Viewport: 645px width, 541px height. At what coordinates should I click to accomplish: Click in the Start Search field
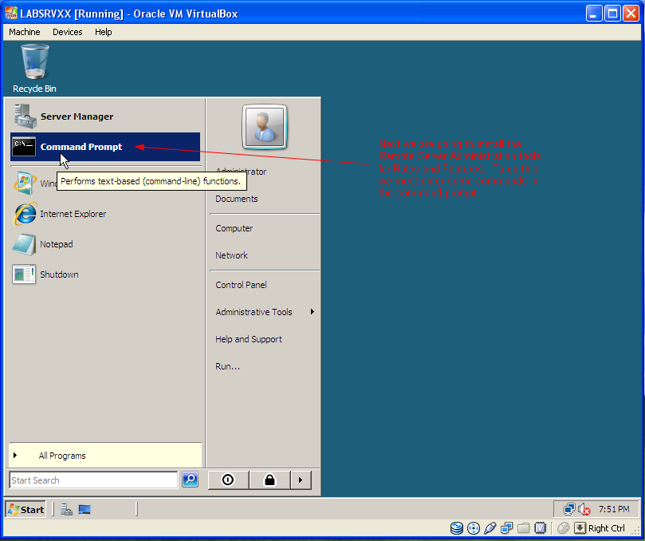(93, 480)
